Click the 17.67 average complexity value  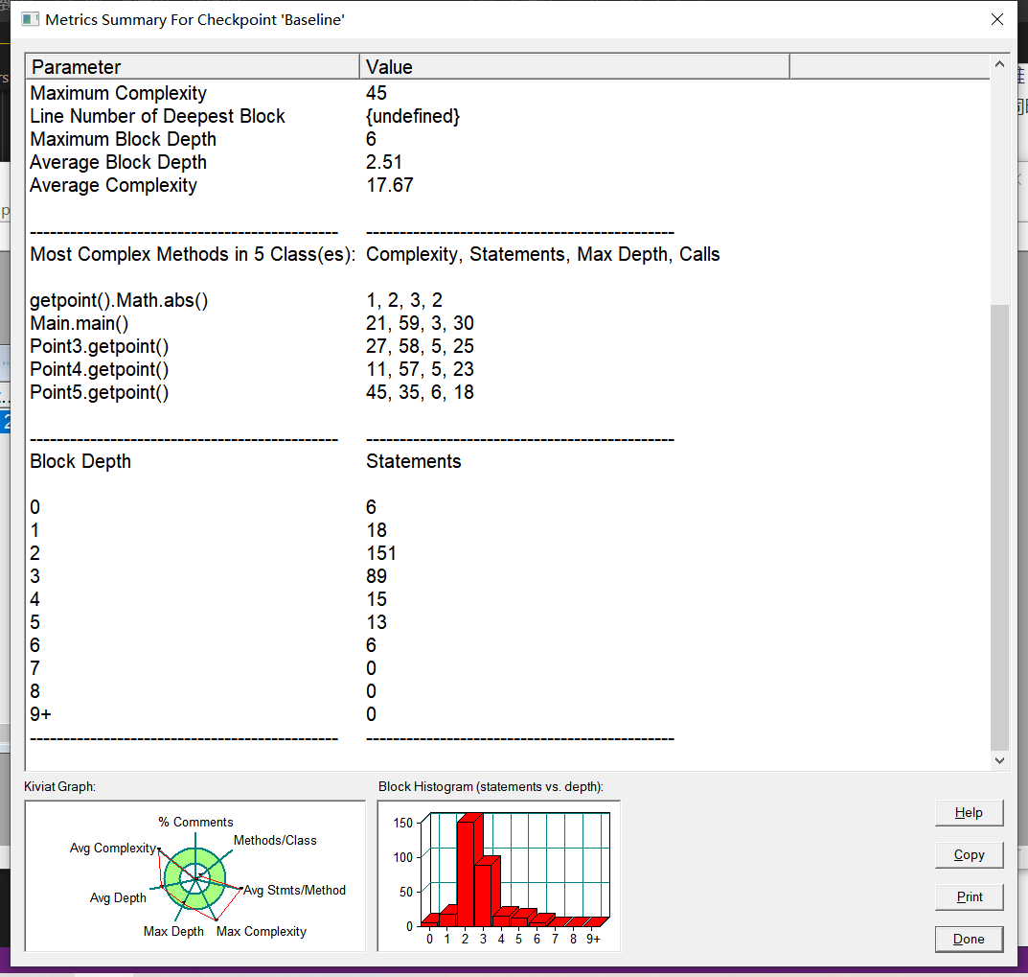(389, 185)
